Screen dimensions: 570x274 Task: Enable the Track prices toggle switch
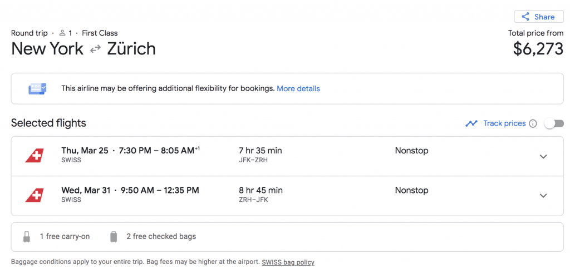(554, 124)
